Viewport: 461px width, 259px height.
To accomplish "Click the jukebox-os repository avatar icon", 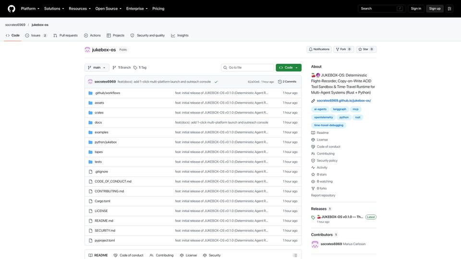I will pyautogui.click(x=87, y=49).
